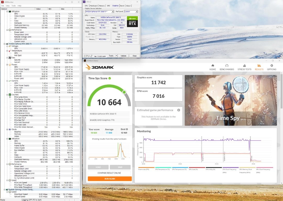Click the Powers flame icon in HWMonitor

click(10, 65)
